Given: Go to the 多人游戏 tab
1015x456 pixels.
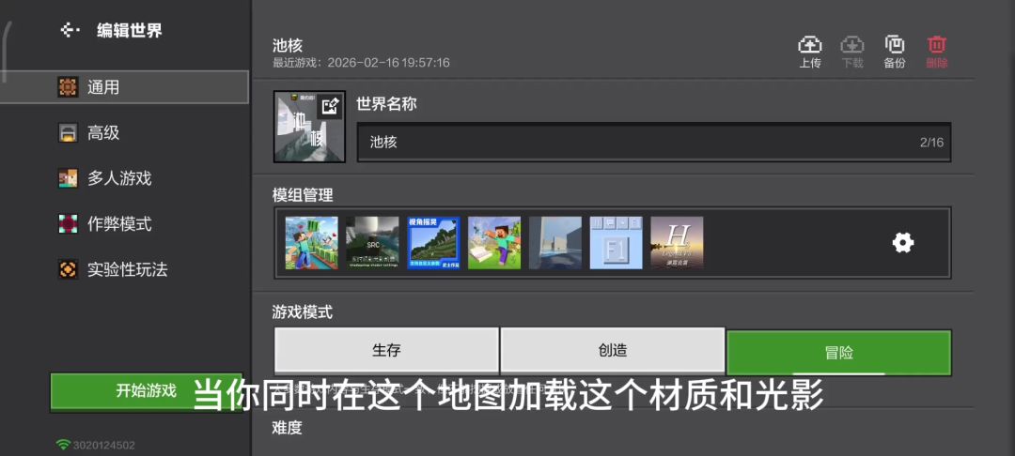Looking at the screenshot, I should click(118, 178).
